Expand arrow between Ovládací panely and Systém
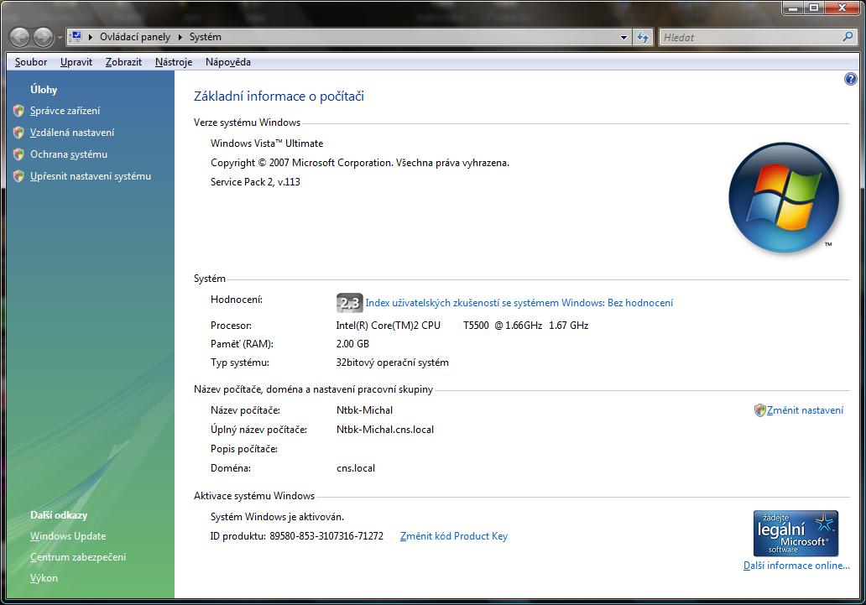 pyautogui.click(x=180, y=37)
